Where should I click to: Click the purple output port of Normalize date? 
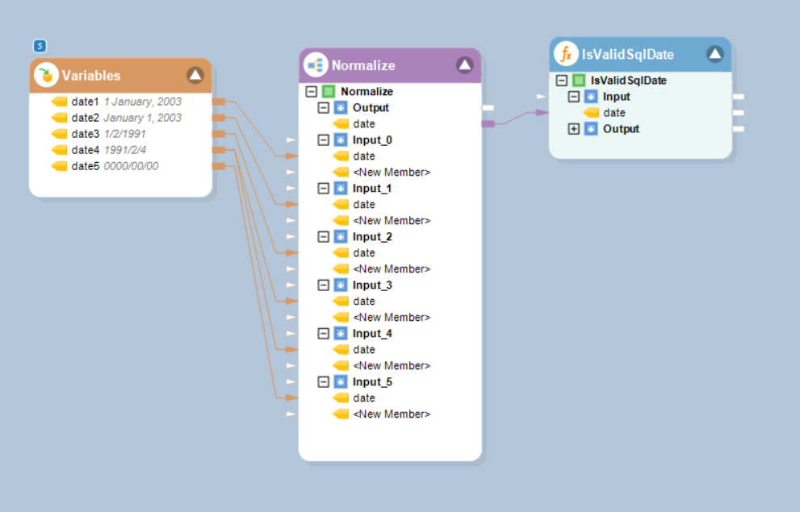488,123
